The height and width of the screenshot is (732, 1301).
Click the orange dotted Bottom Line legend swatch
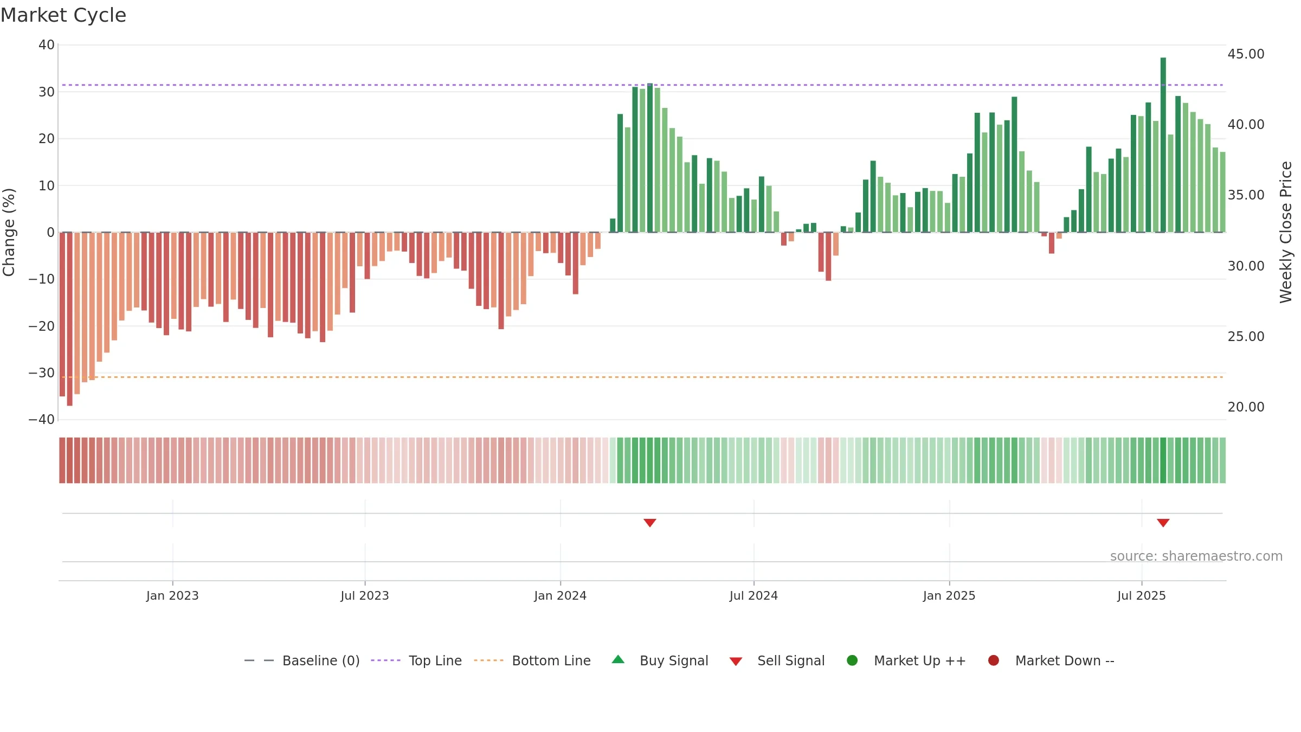click(488, 660)
